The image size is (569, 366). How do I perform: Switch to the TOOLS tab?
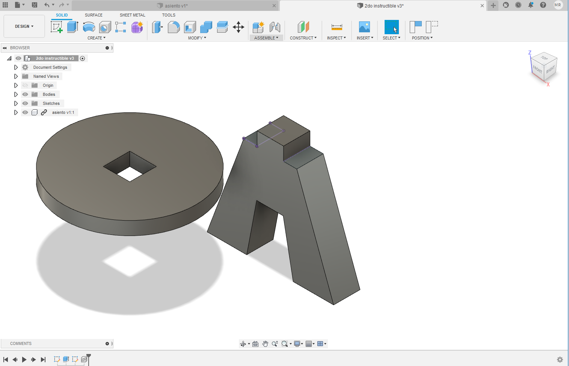[169, 15]
